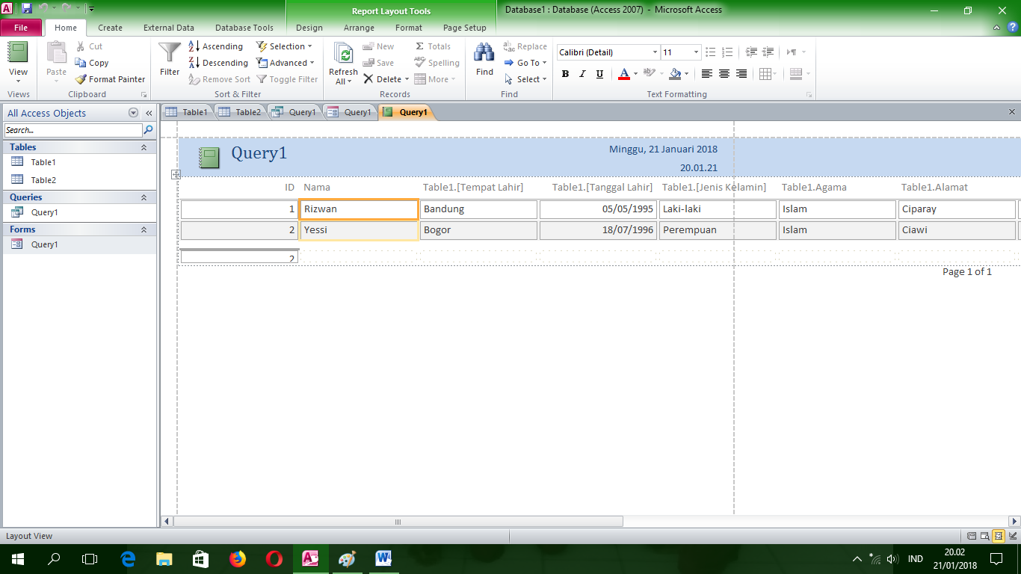Open the font size dropdown
1021x574 pixels.
click(696, 52)
